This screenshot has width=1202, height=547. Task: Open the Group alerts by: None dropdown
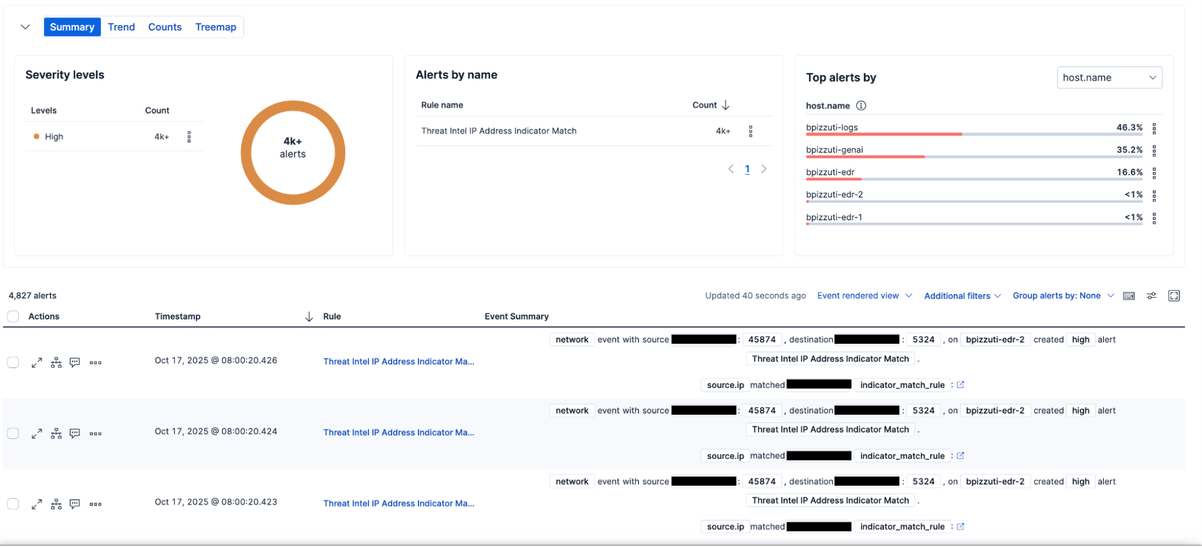pos(1062,295)
